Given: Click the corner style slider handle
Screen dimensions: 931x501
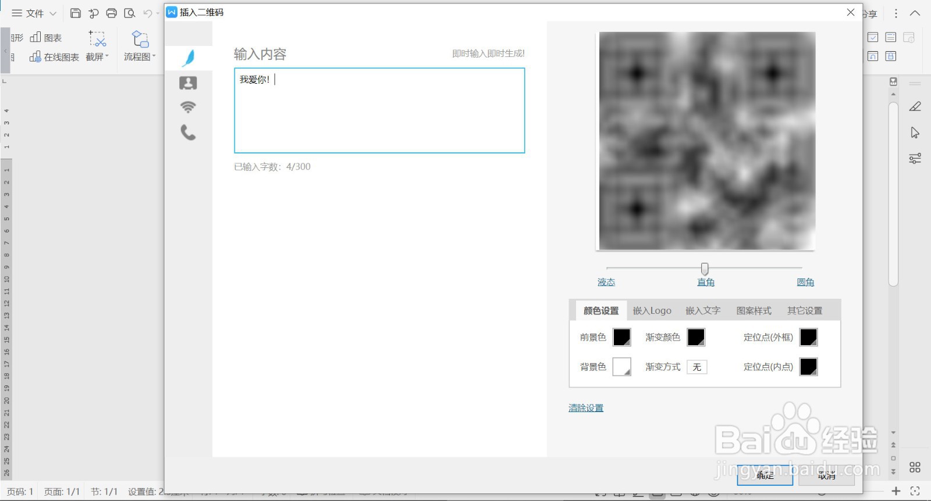Looking at the screenshot, I should tap(705, 268).
